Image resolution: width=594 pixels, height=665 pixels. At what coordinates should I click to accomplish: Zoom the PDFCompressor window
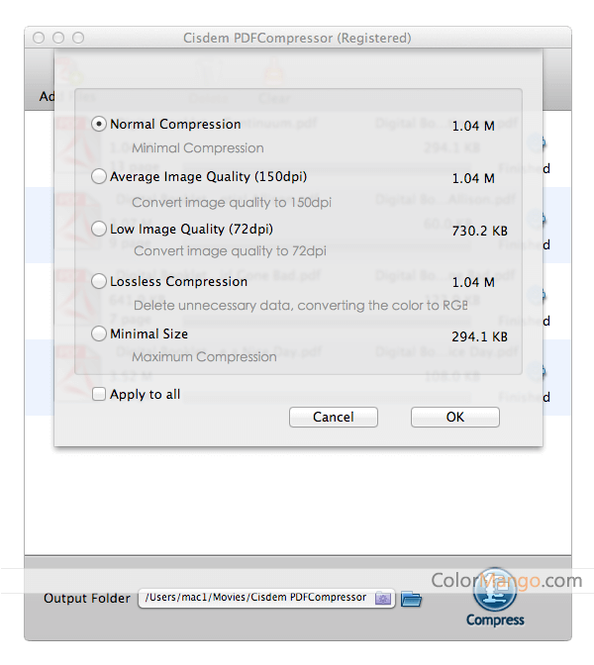78,38
